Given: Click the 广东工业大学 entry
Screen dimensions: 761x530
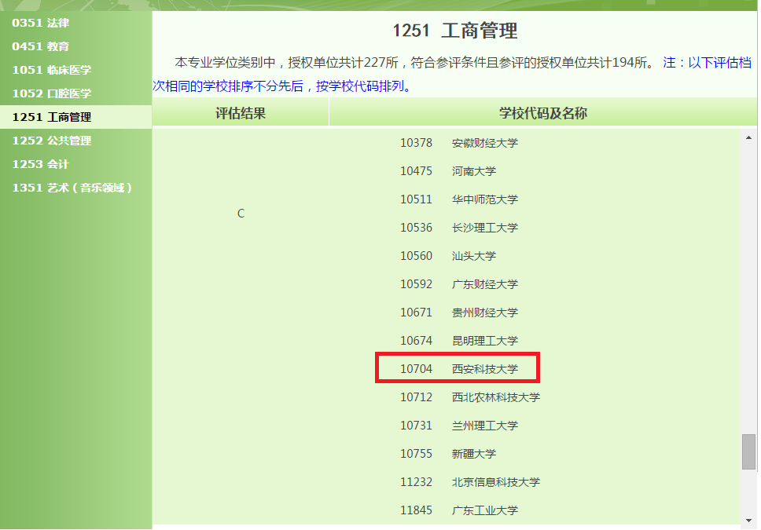Looking at the screenshot, I should pos(484,510).
